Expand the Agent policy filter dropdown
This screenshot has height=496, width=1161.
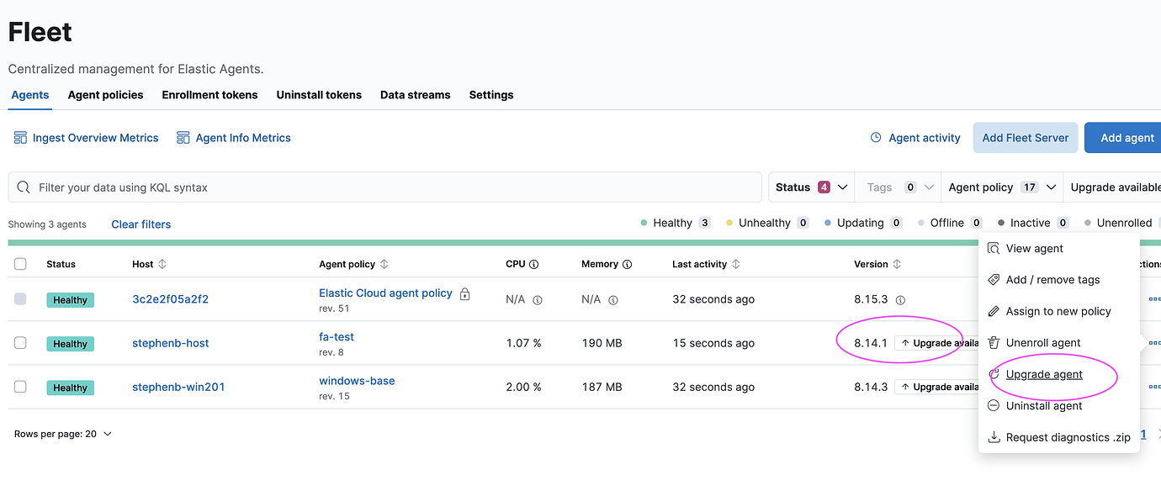(1001, 187)
